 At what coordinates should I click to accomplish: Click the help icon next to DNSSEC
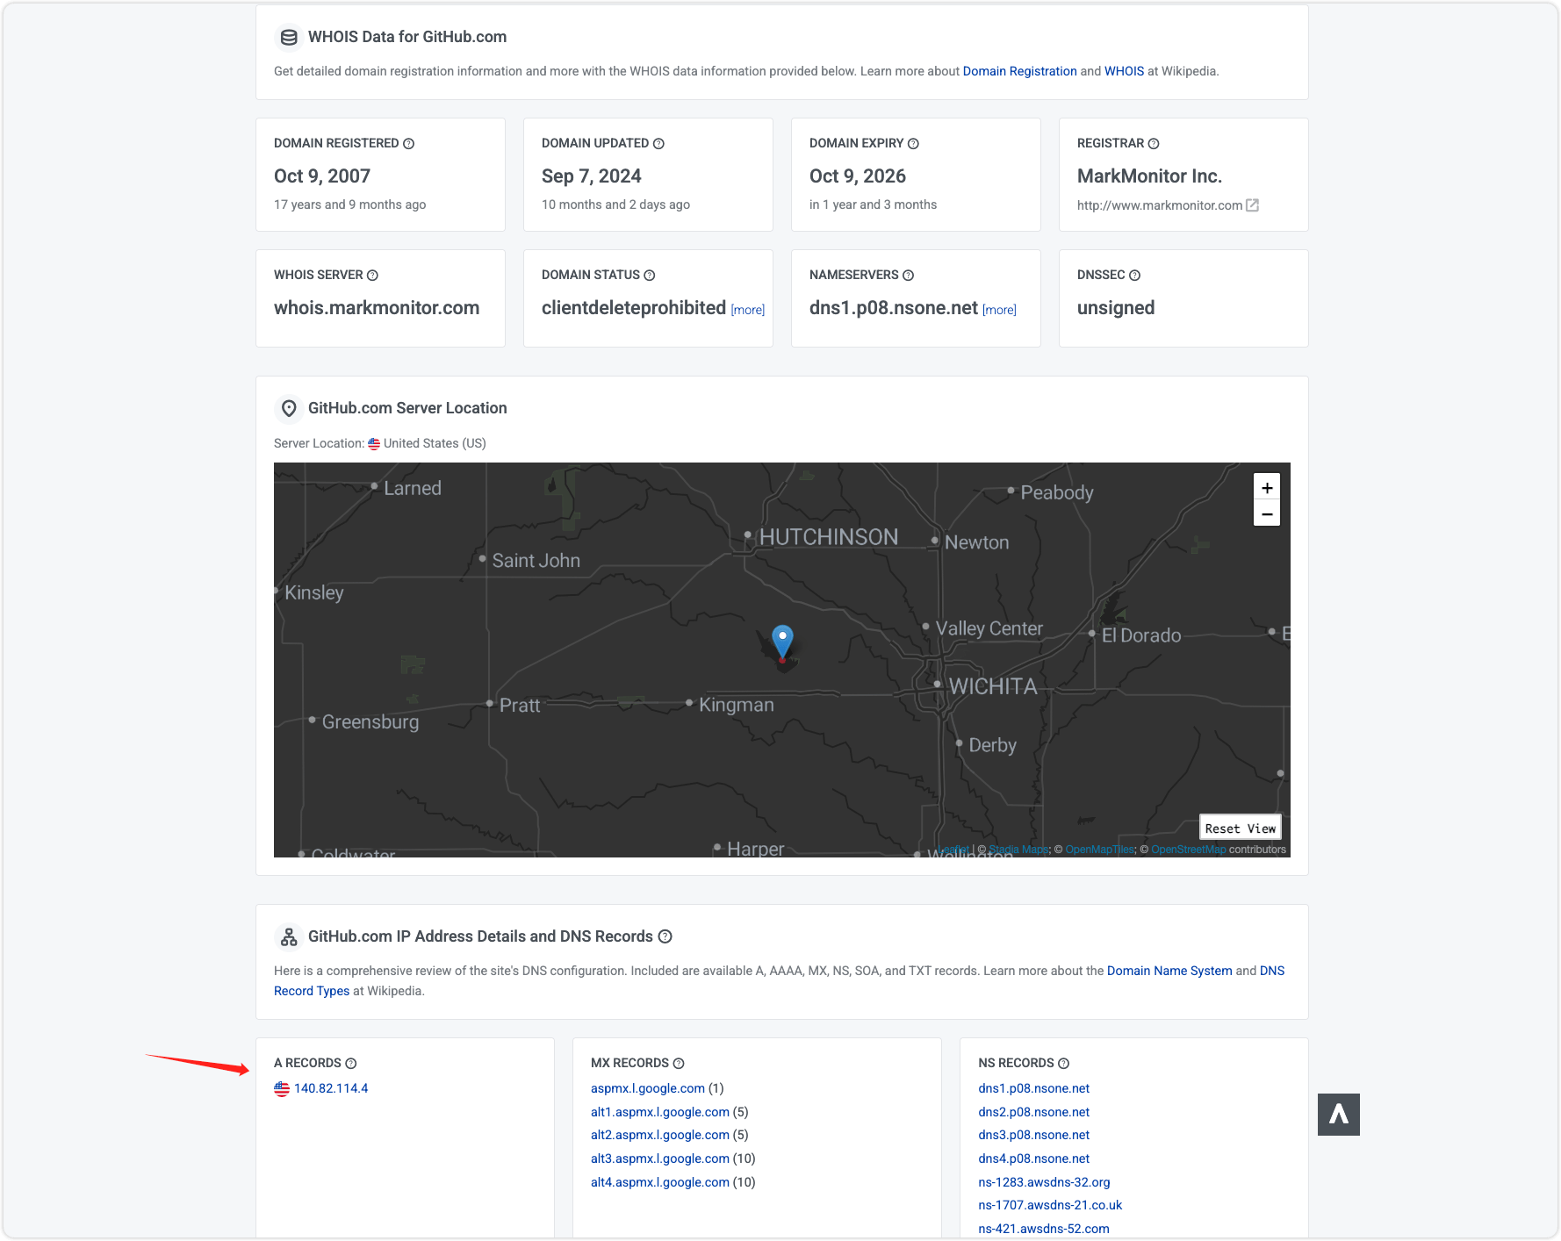1134,276
